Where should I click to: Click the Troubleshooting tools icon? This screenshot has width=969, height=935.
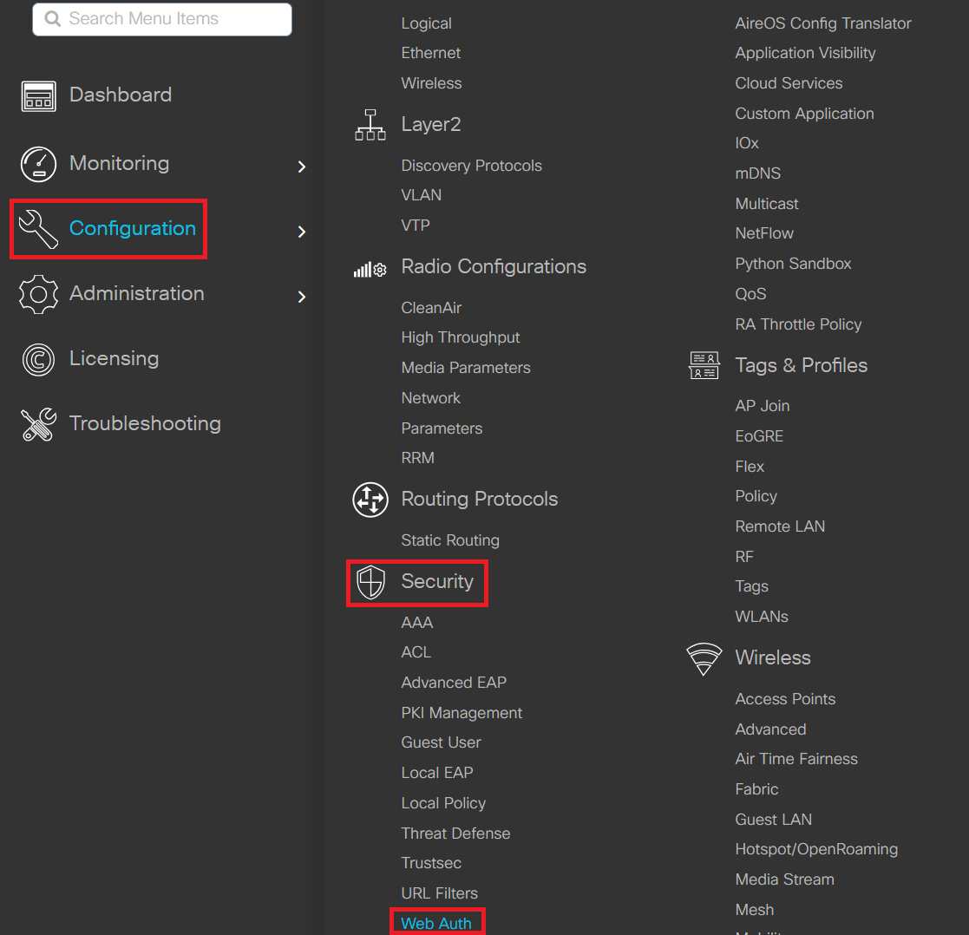38,424
